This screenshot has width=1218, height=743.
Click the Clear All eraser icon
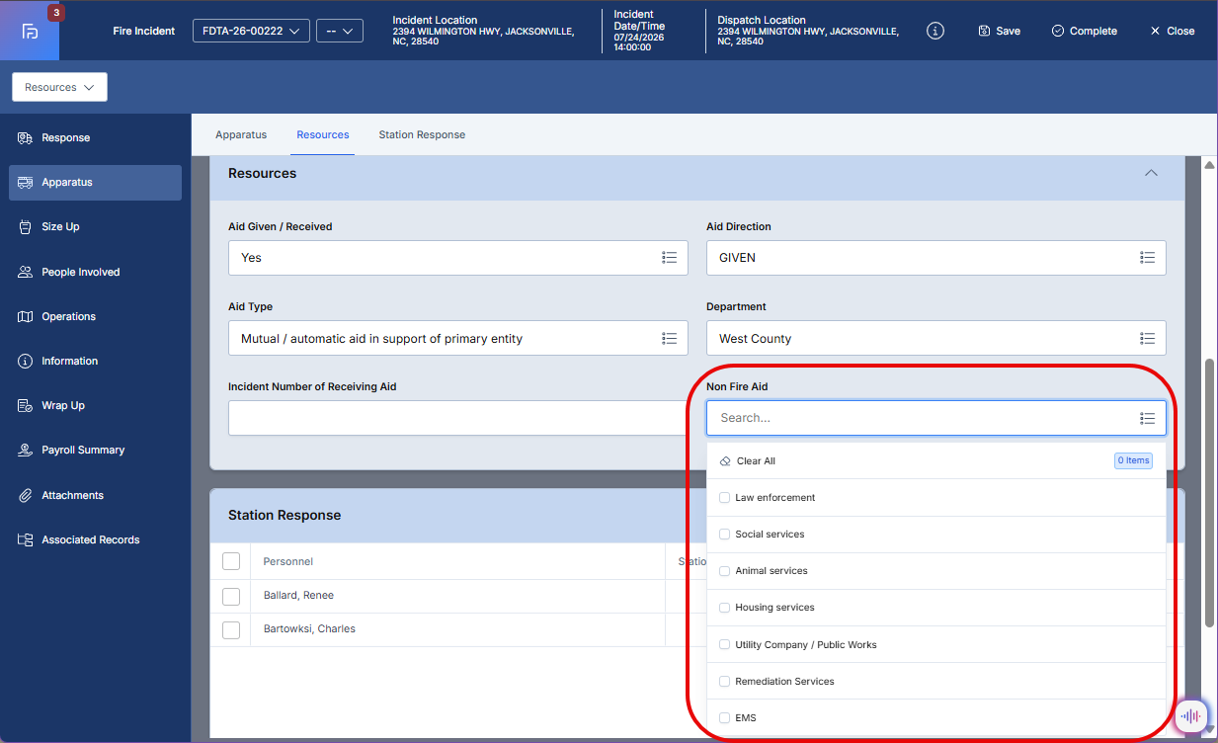coord(725,461)
